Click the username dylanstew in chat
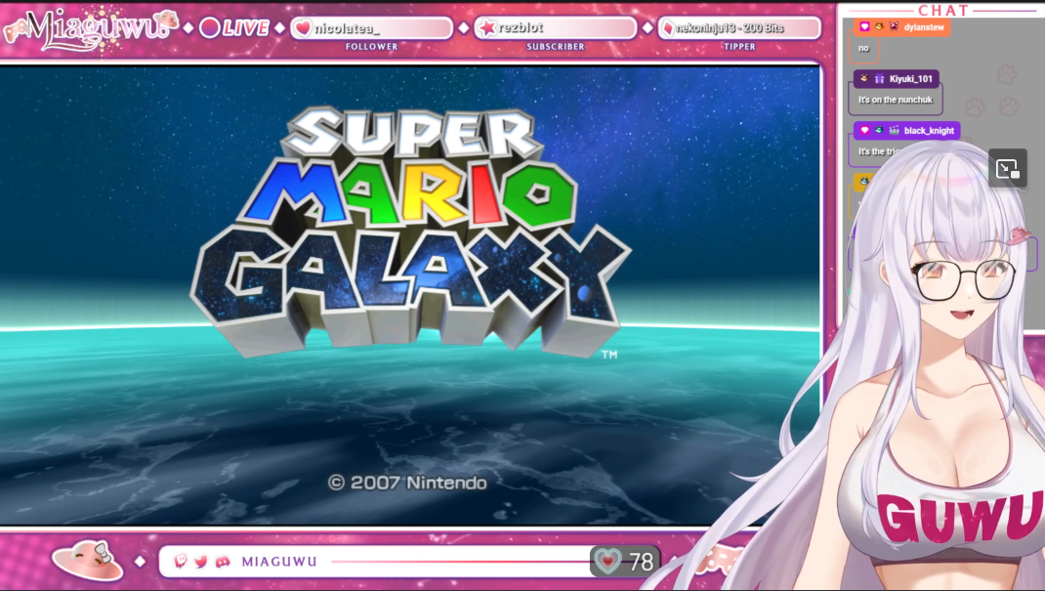Viewport: 1045px width, 591px height. (x=924, y=27)
